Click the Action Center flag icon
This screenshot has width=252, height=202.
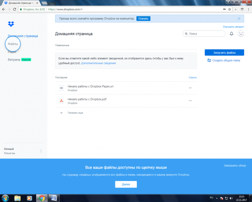click(222, 198)
